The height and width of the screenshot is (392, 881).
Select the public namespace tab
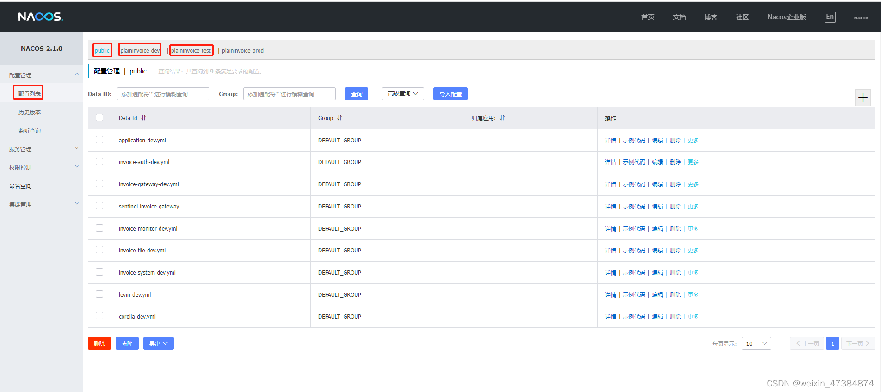tap(102, 50)
